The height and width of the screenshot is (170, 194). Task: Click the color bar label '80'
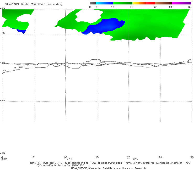[x=190, y=7]
